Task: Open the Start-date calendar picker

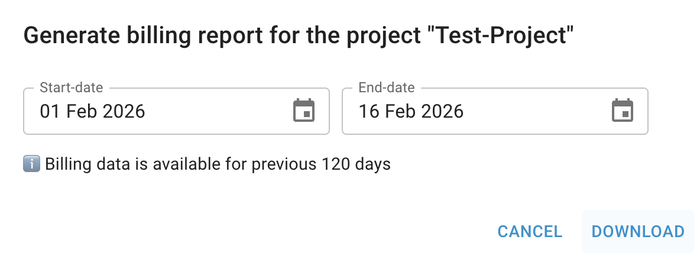Action: 304,111
